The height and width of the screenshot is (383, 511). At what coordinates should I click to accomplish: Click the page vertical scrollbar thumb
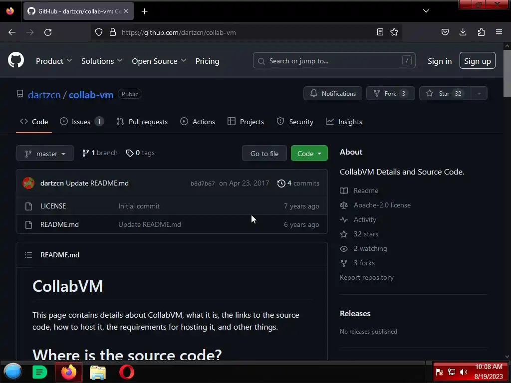[x=507, y=74]
